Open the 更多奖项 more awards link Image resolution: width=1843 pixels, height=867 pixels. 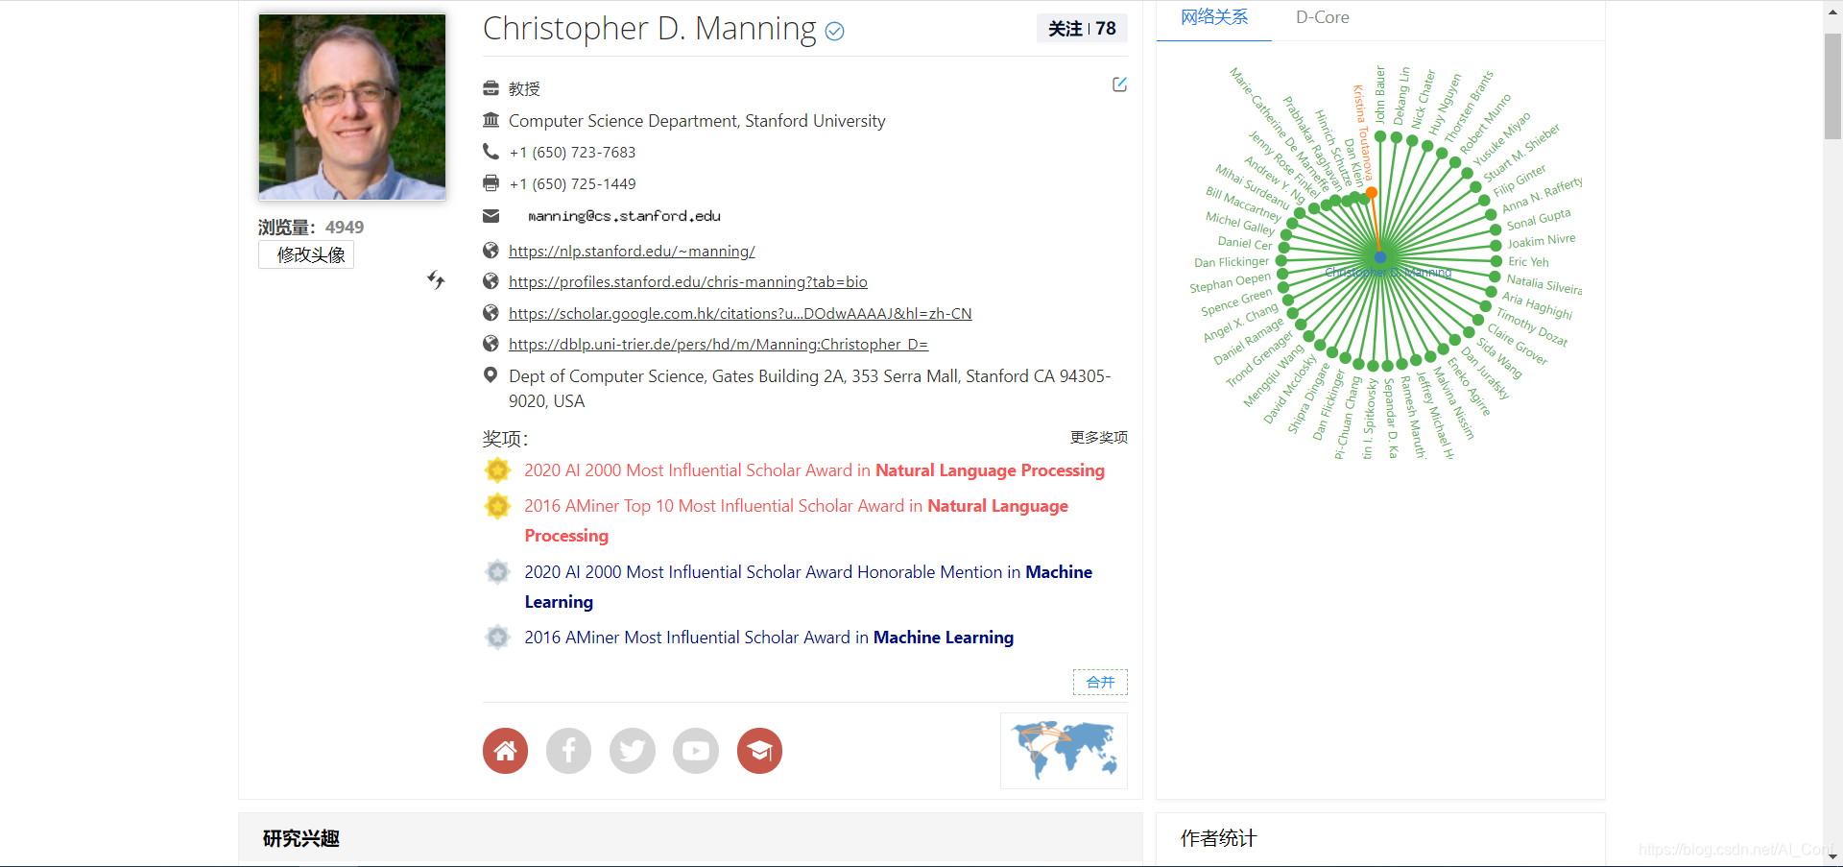pos(1099,437)
